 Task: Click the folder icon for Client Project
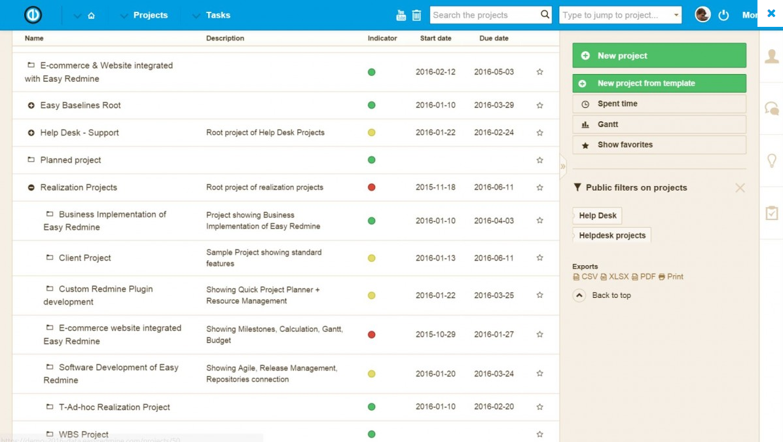pos(50,257)
